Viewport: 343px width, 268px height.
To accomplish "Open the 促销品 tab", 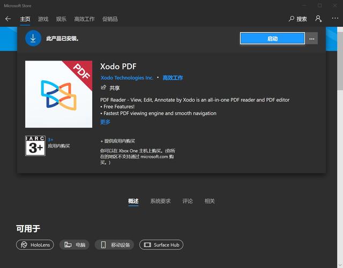I will pos(110,19).
